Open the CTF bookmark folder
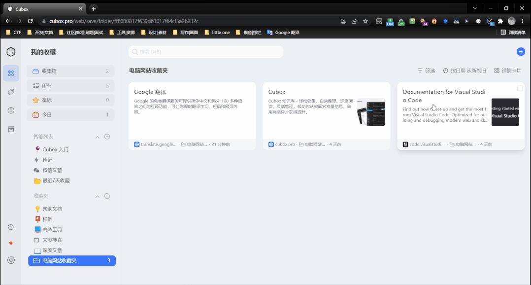 tap(14, 33)
